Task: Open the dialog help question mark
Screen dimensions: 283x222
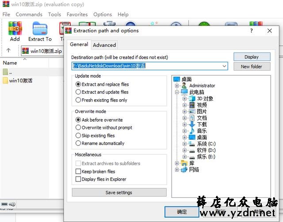Action: [252, 30]
